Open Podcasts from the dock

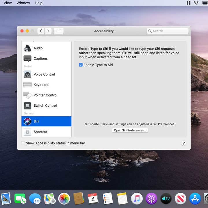pos(151,198)
